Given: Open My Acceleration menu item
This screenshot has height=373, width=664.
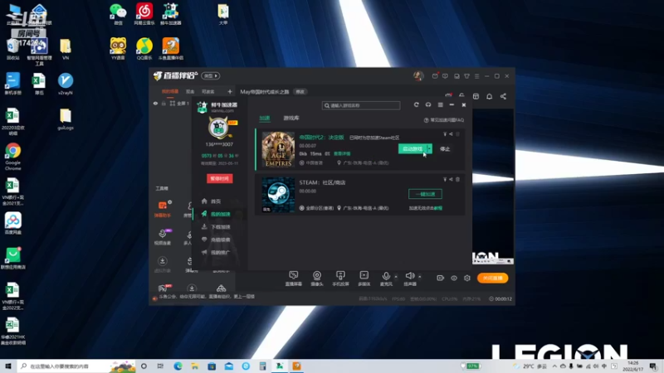Looking at the screenshot, I should pos(216,214).
